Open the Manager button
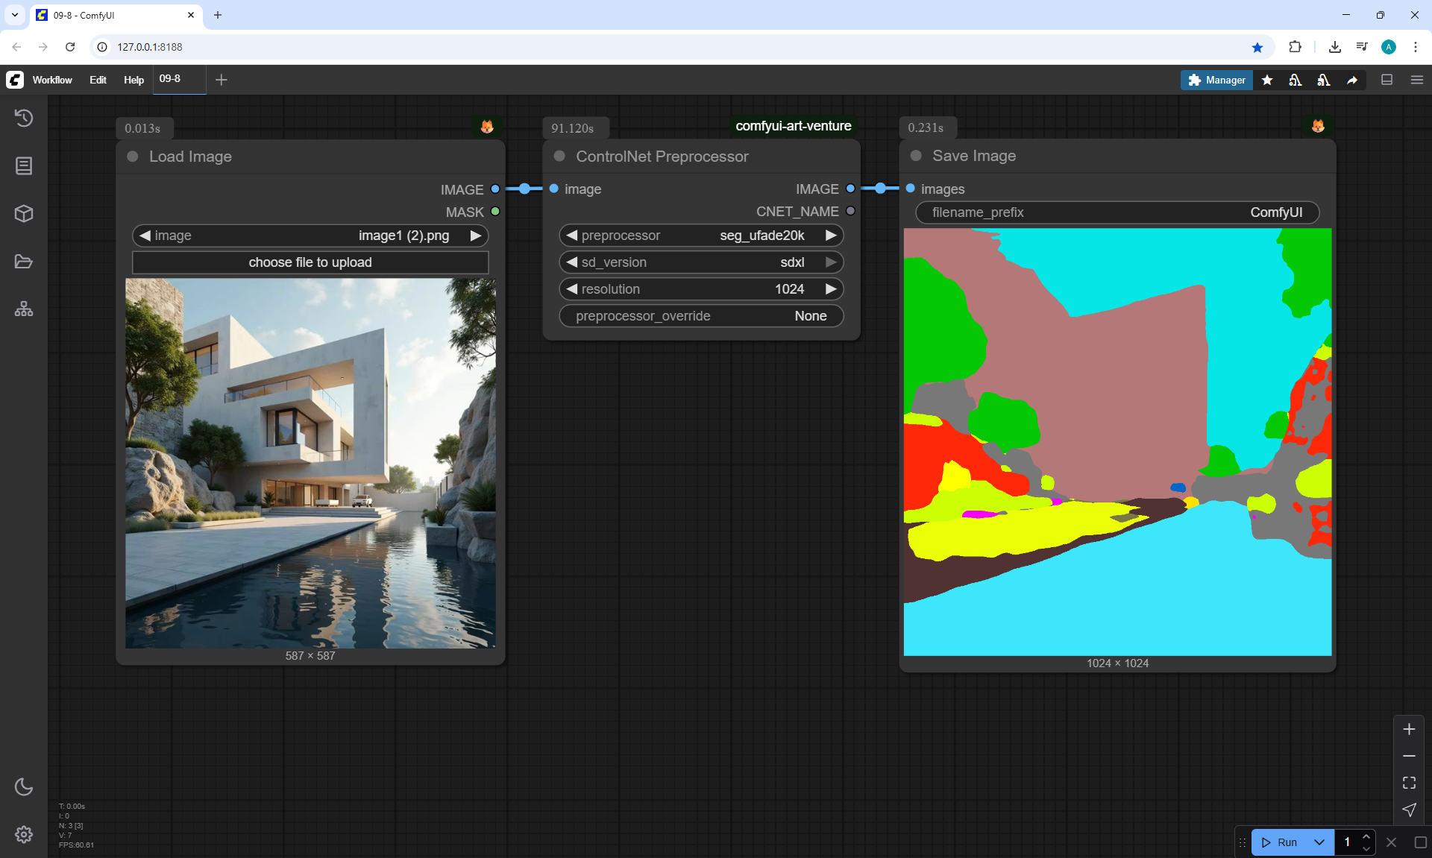 tap(1216, 80)
